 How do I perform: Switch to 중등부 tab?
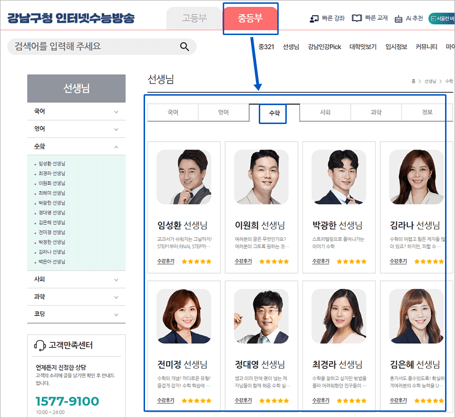click(250, 18)
